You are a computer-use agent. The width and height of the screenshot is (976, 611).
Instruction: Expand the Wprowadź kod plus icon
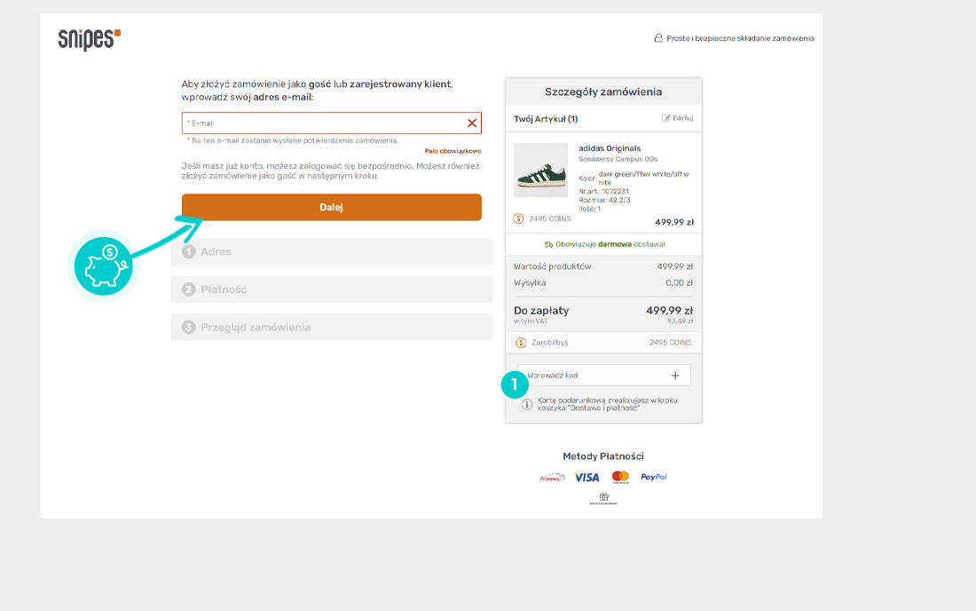[x=675, y=376]
